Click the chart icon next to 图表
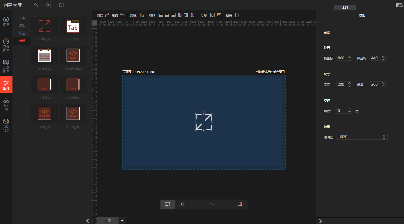 pos(237,15)
